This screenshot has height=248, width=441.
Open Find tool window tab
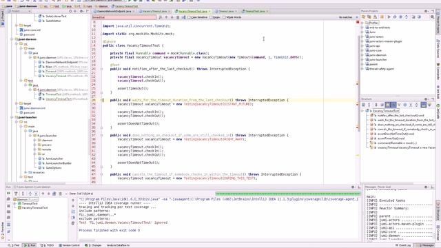coord(14,245)
